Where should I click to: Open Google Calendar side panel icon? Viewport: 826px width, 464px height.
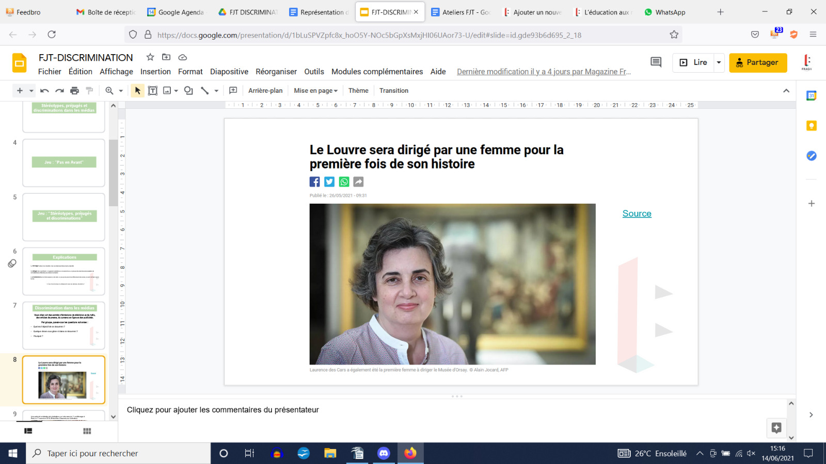812,95
